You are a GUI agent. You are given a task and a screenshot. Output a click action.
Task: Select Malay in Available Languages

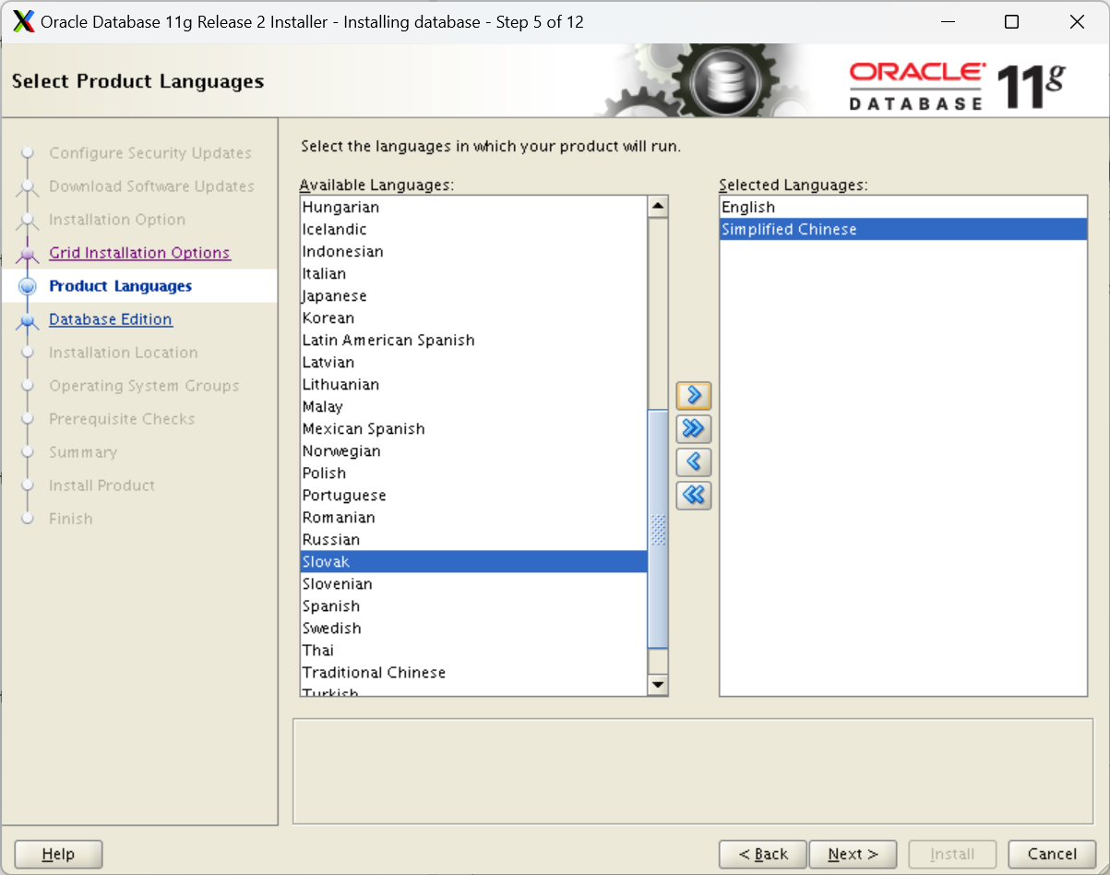point(473,407)
